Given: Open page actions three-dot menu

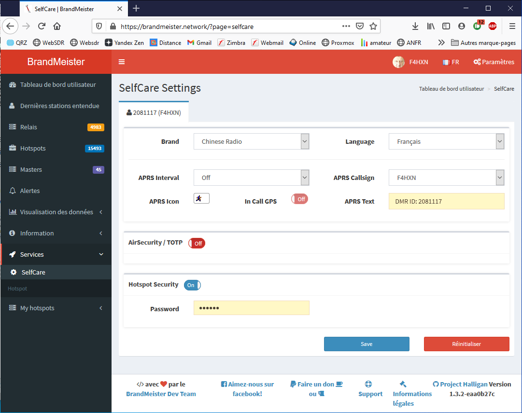Looking at the screenshot, I should [346, 26].
